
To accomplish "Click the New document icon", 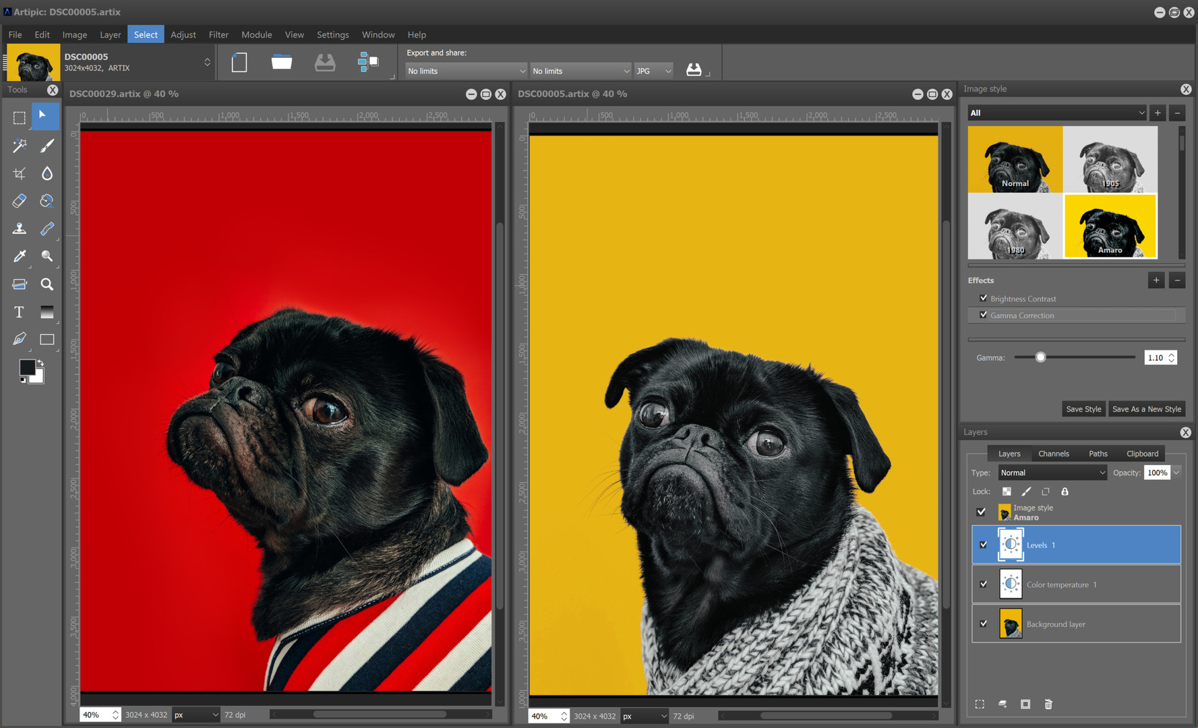I will point(239,63).
